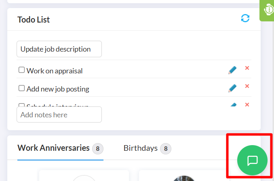
Task: Check the Add new job posting checkbox
Action: click(x=21, y=88)
